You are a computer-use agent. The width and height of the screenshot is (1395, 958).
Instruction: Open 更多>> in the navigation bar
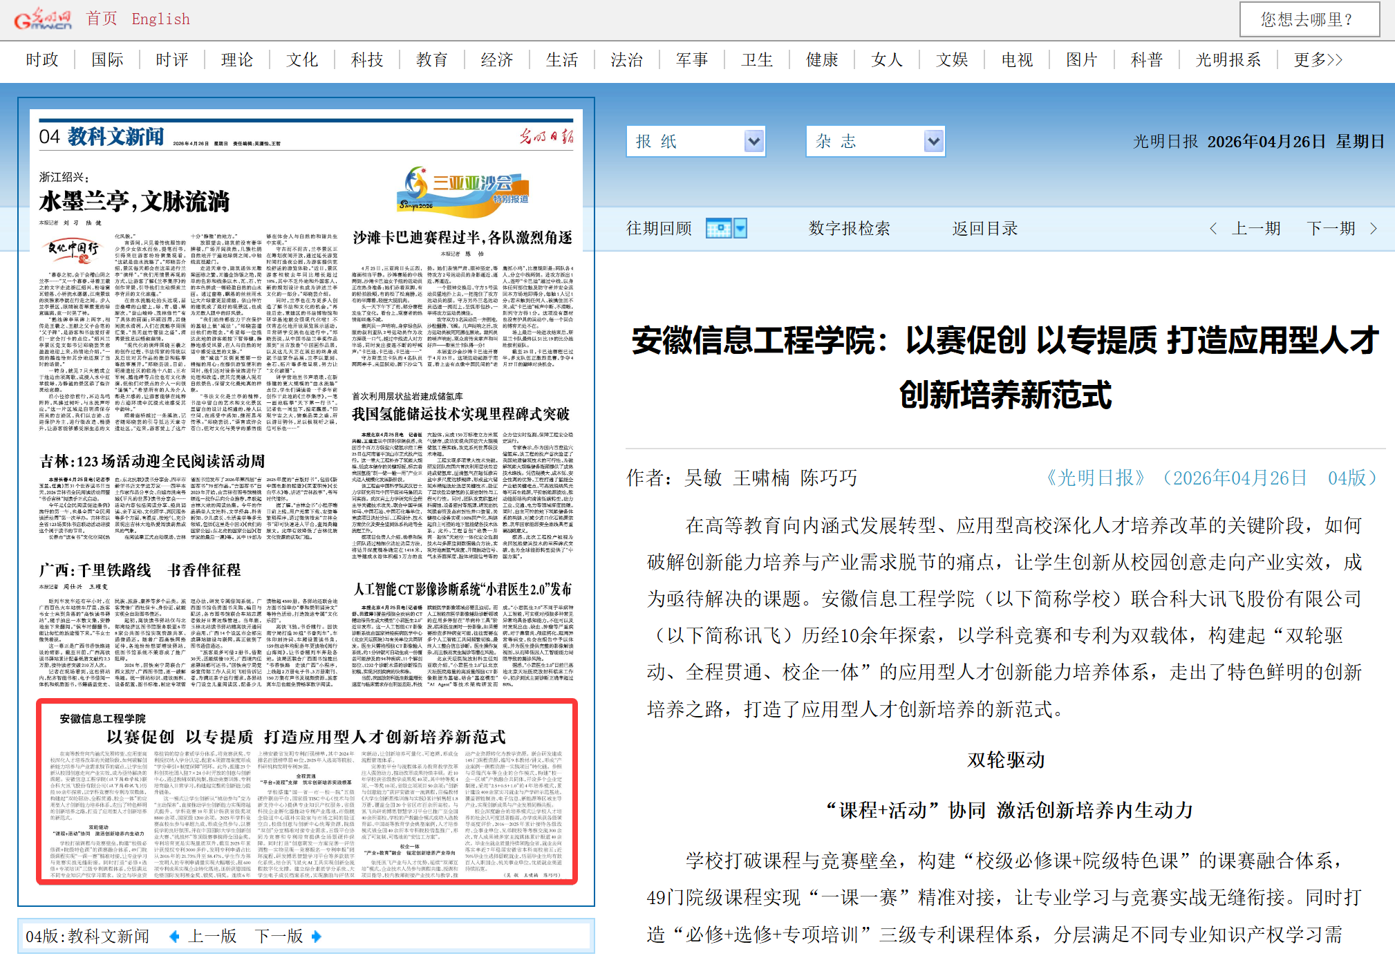coord(1316,59)
